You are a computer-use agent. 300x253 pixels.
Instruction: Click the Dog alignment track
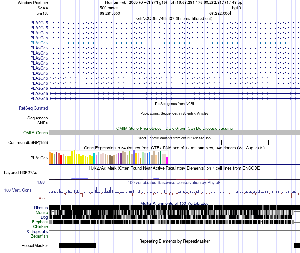(x=174, y=217)
